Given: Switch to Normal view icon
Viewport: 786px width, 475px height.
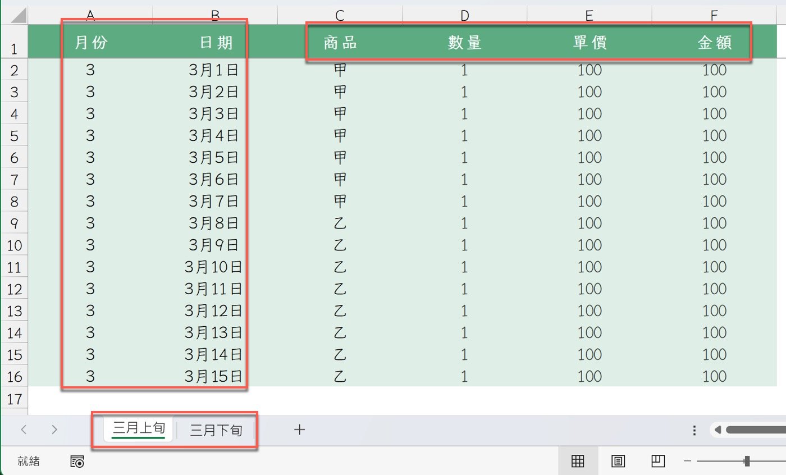Looking at the screenshot, I should (578, 462).
